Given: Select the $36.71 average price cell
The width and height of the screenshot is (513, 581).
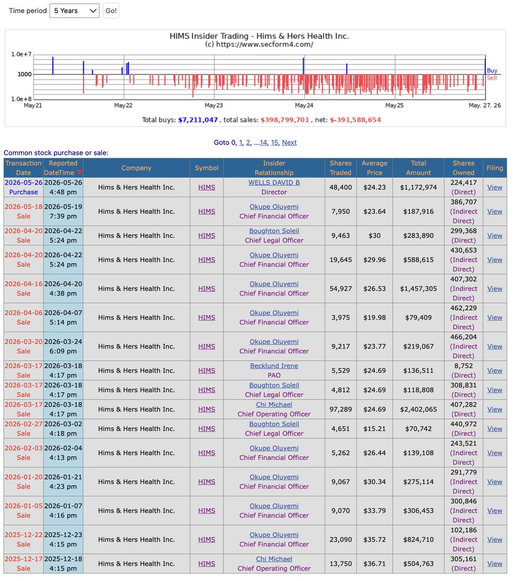Looking at the screenshot, I should coord(374,564).
